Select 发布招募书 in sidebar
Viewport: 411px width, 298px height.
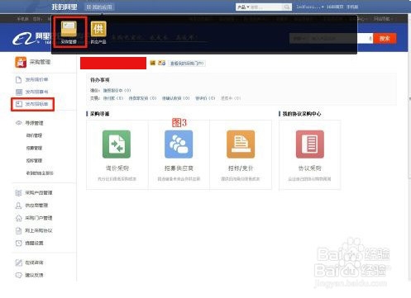[x=36, y=92]
